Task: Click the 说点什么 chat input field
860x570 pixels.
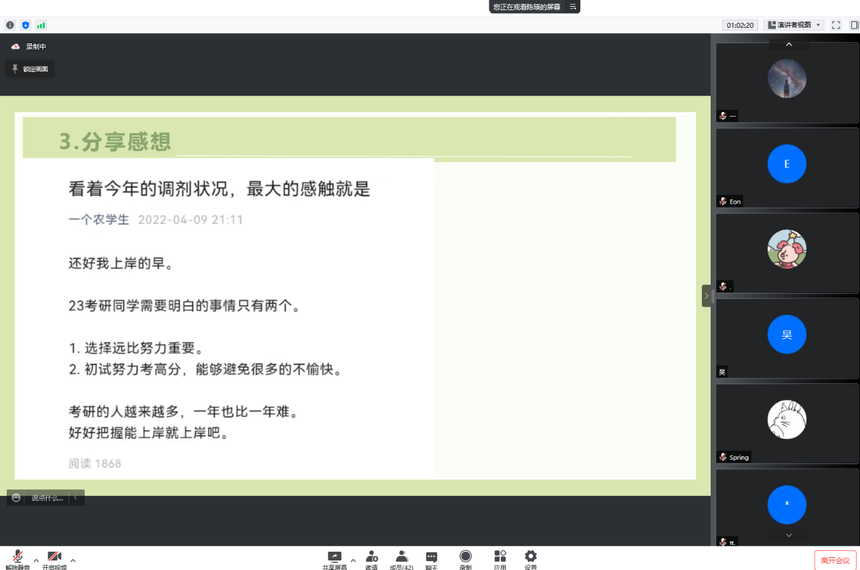Action: point(48,497)
